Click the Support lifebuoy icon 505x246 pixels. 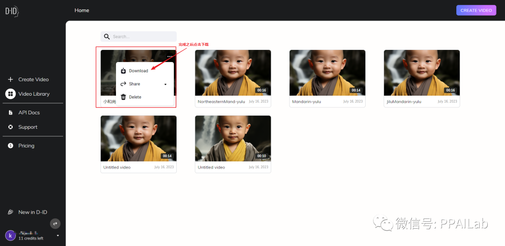[11, 127]
